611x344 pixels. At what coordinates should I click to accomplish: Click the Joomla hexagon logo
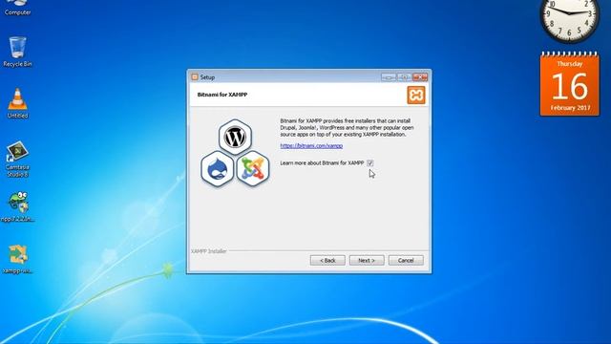tap(253, 169)
